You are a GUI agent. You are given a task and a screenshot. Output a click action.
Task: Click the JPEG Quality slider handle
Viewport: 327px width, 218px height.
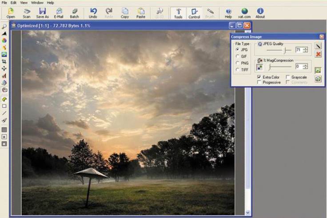pyautogui.click(x=284, y=50)
